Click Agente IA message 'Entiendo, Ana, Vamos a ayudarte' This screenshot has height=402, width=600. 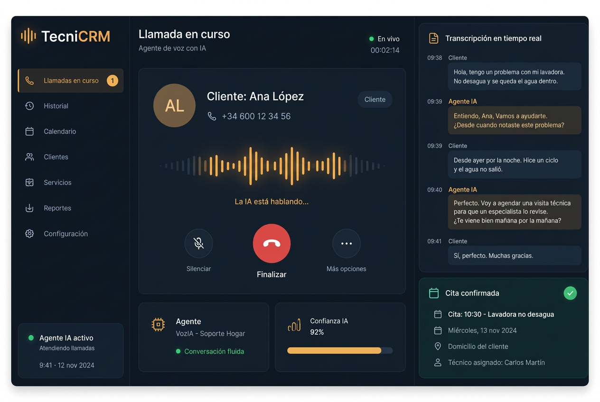[x=515, y=120]
